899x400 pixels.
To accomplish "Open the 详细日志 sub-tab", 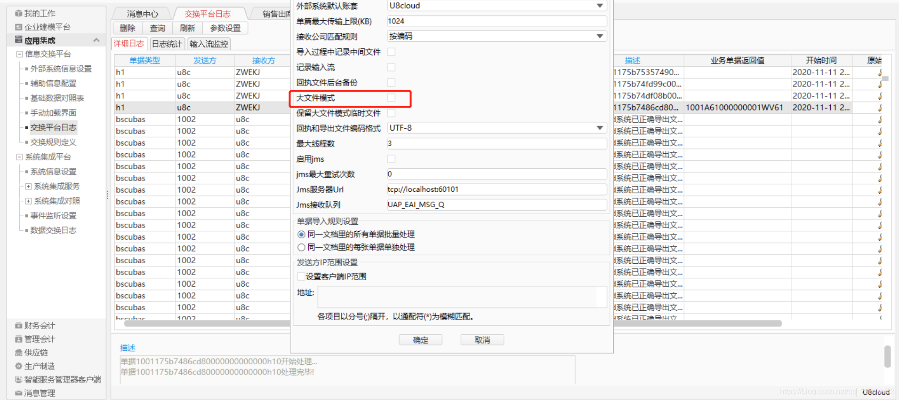I will [129, 44].
